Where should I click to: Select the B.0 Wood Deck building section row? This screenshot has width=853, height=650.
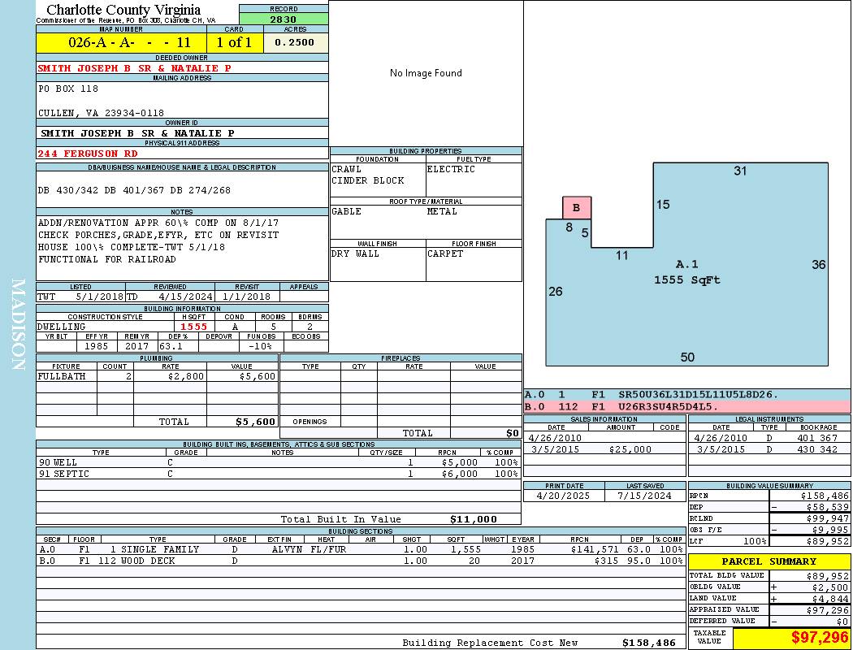pos(360,561)
